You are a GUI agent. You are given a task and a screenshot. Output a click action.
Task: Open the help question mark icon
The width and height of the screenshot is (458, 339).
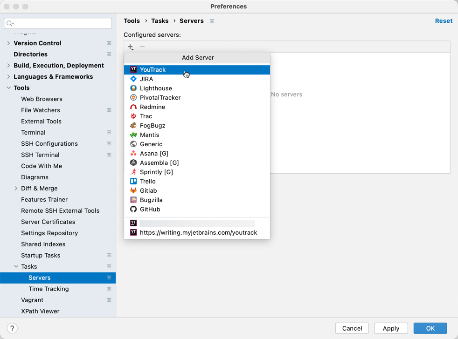(x=12, y=328)
